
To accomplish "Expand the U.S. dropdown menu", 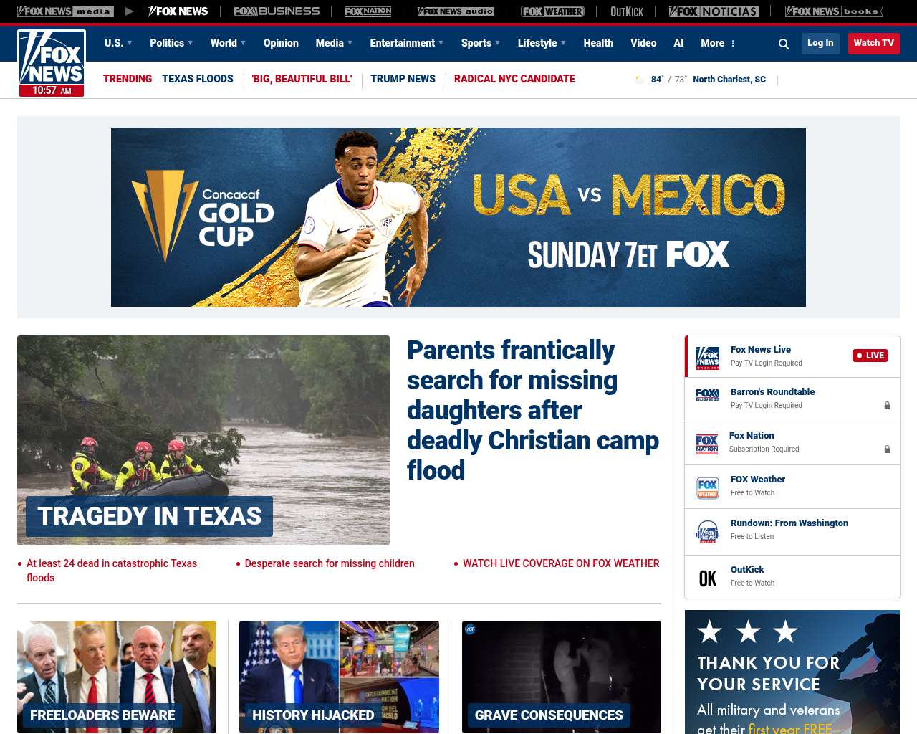I will (x=118, y=43).
